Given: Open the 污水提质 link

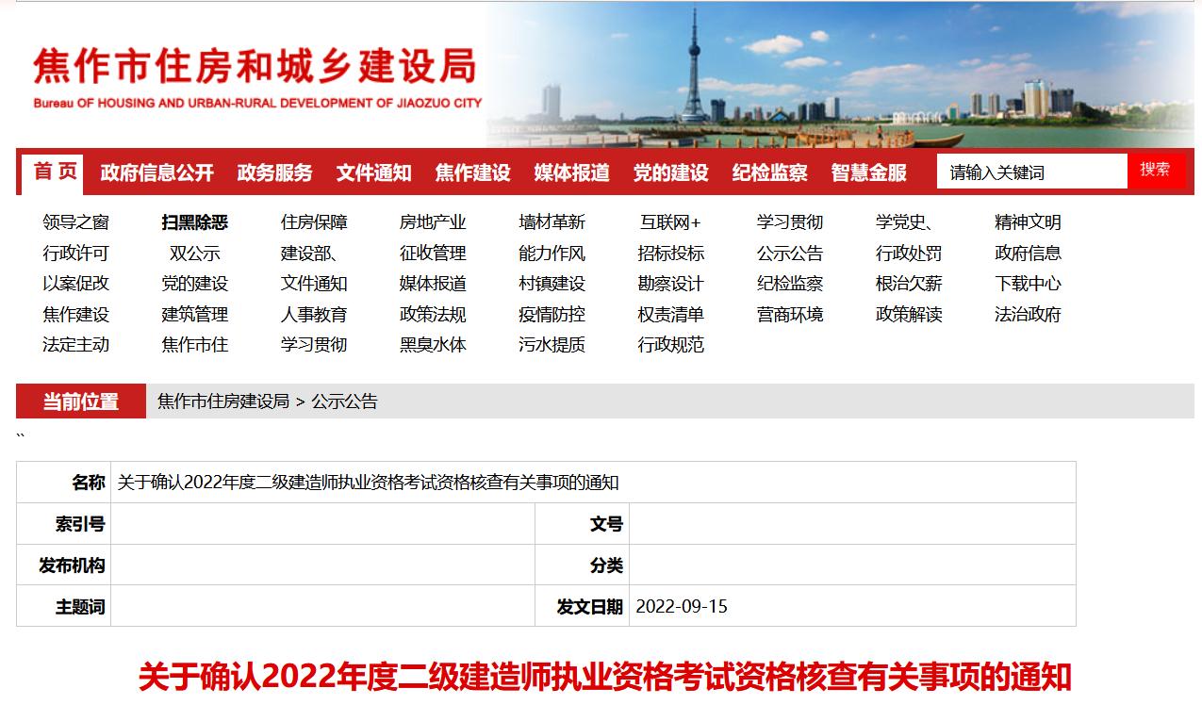Looking at the screenshot, I should click(552, 345).
